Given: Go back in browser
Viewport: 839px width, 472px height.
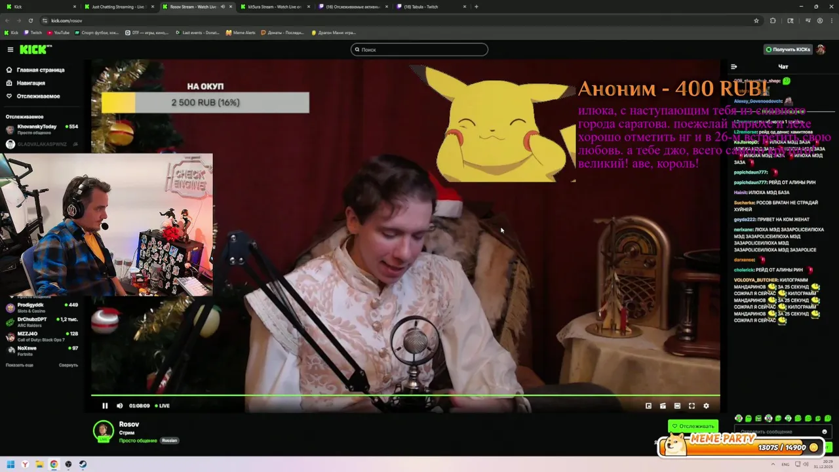Looking at the screenshot, I should coord(8,20).
